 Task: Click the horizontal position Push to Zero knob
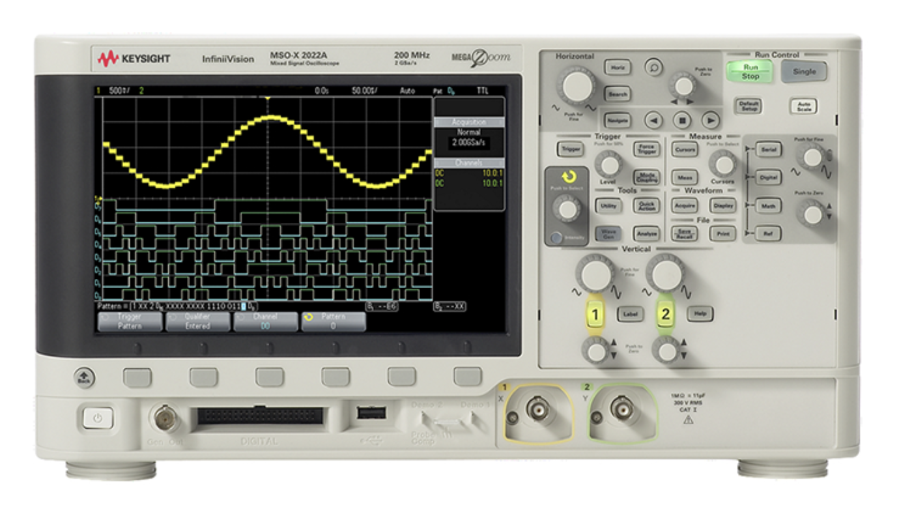[684, 85]
